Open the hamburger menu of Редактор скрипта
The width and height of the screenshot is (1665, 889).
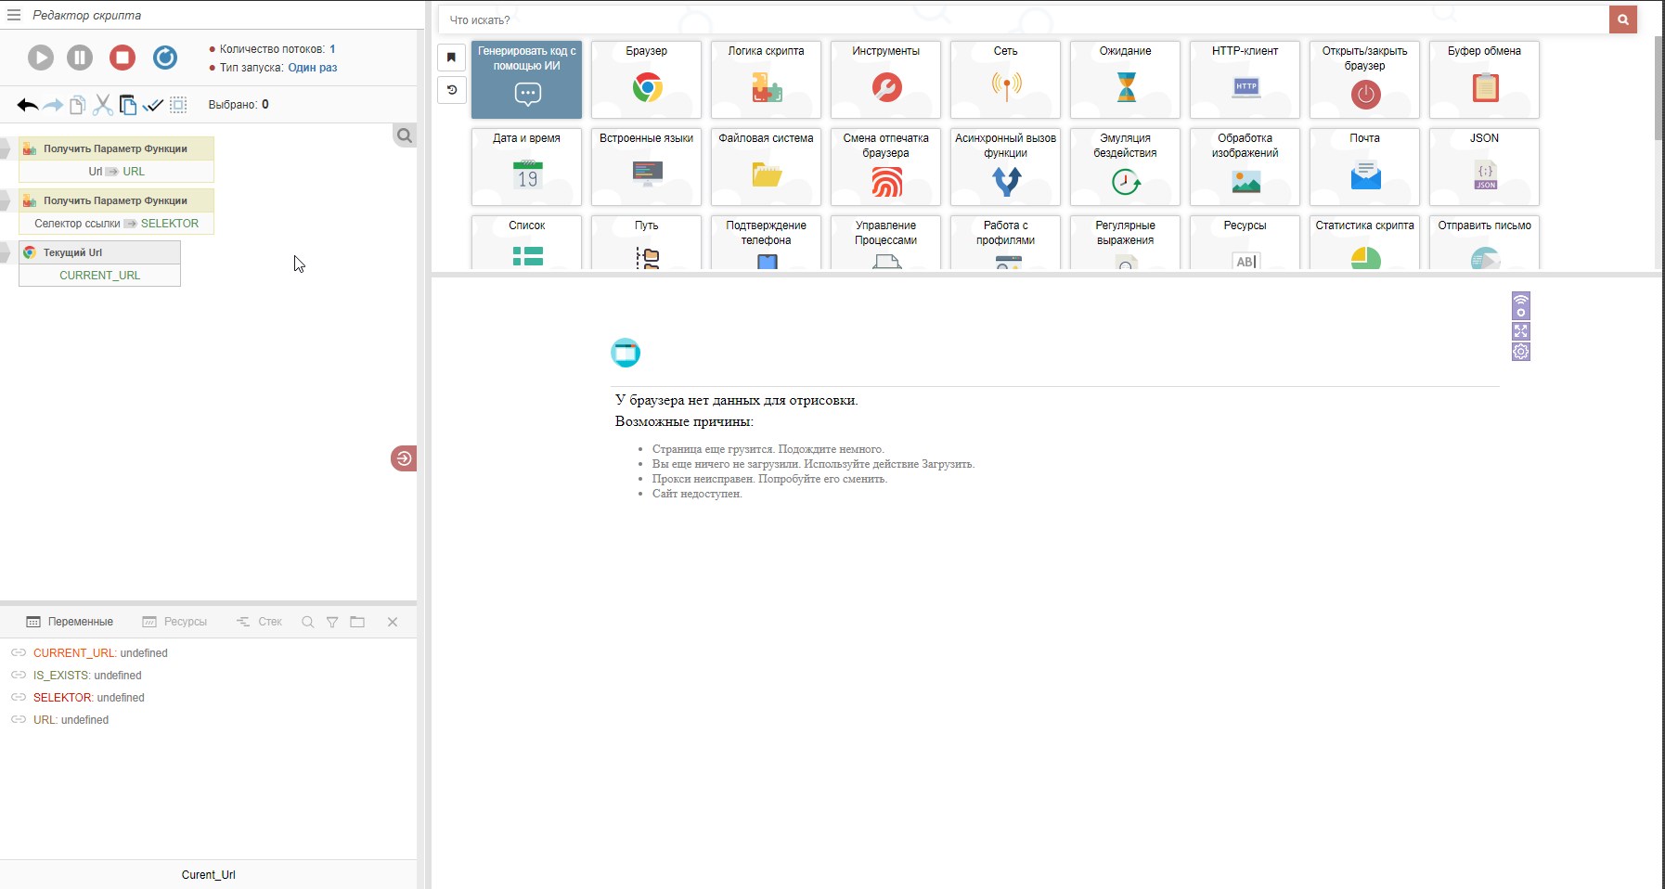[14, 15]
